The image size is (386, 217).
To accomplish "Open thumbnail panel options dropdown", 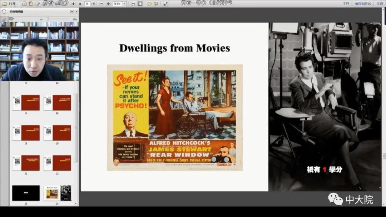I will pos(12,19).
